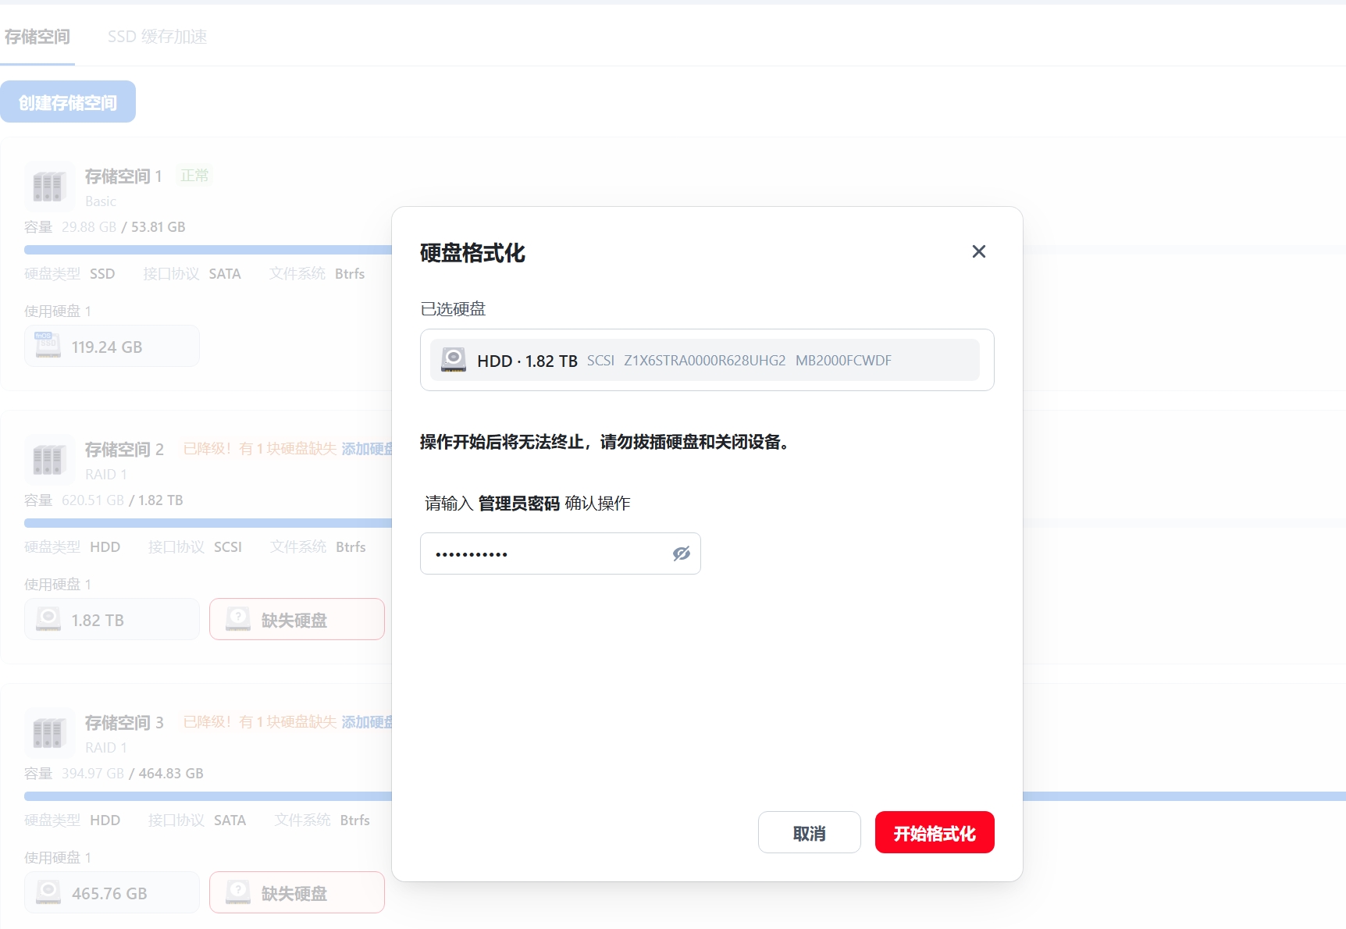
Task: Select the HDD 1.82 TB selected disk row
Action: pos(704,360)
